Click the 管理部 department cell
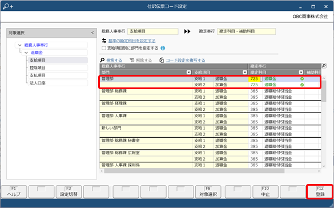Viewport: 334px width, 208px height. tap(146, 79)
